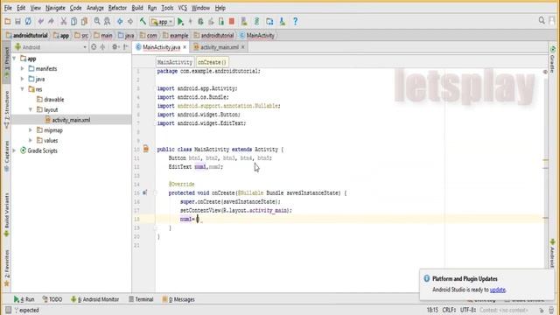The width and height of the screenshot is (560, 315).
Task: Open the TODO tool window button
Action: click(x=52, y=299)
